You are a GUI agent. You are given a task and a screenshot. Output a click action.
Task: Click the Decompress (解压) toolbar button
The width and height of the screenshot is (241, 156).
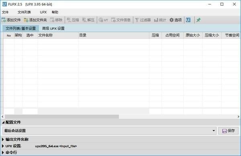point(88,20)
